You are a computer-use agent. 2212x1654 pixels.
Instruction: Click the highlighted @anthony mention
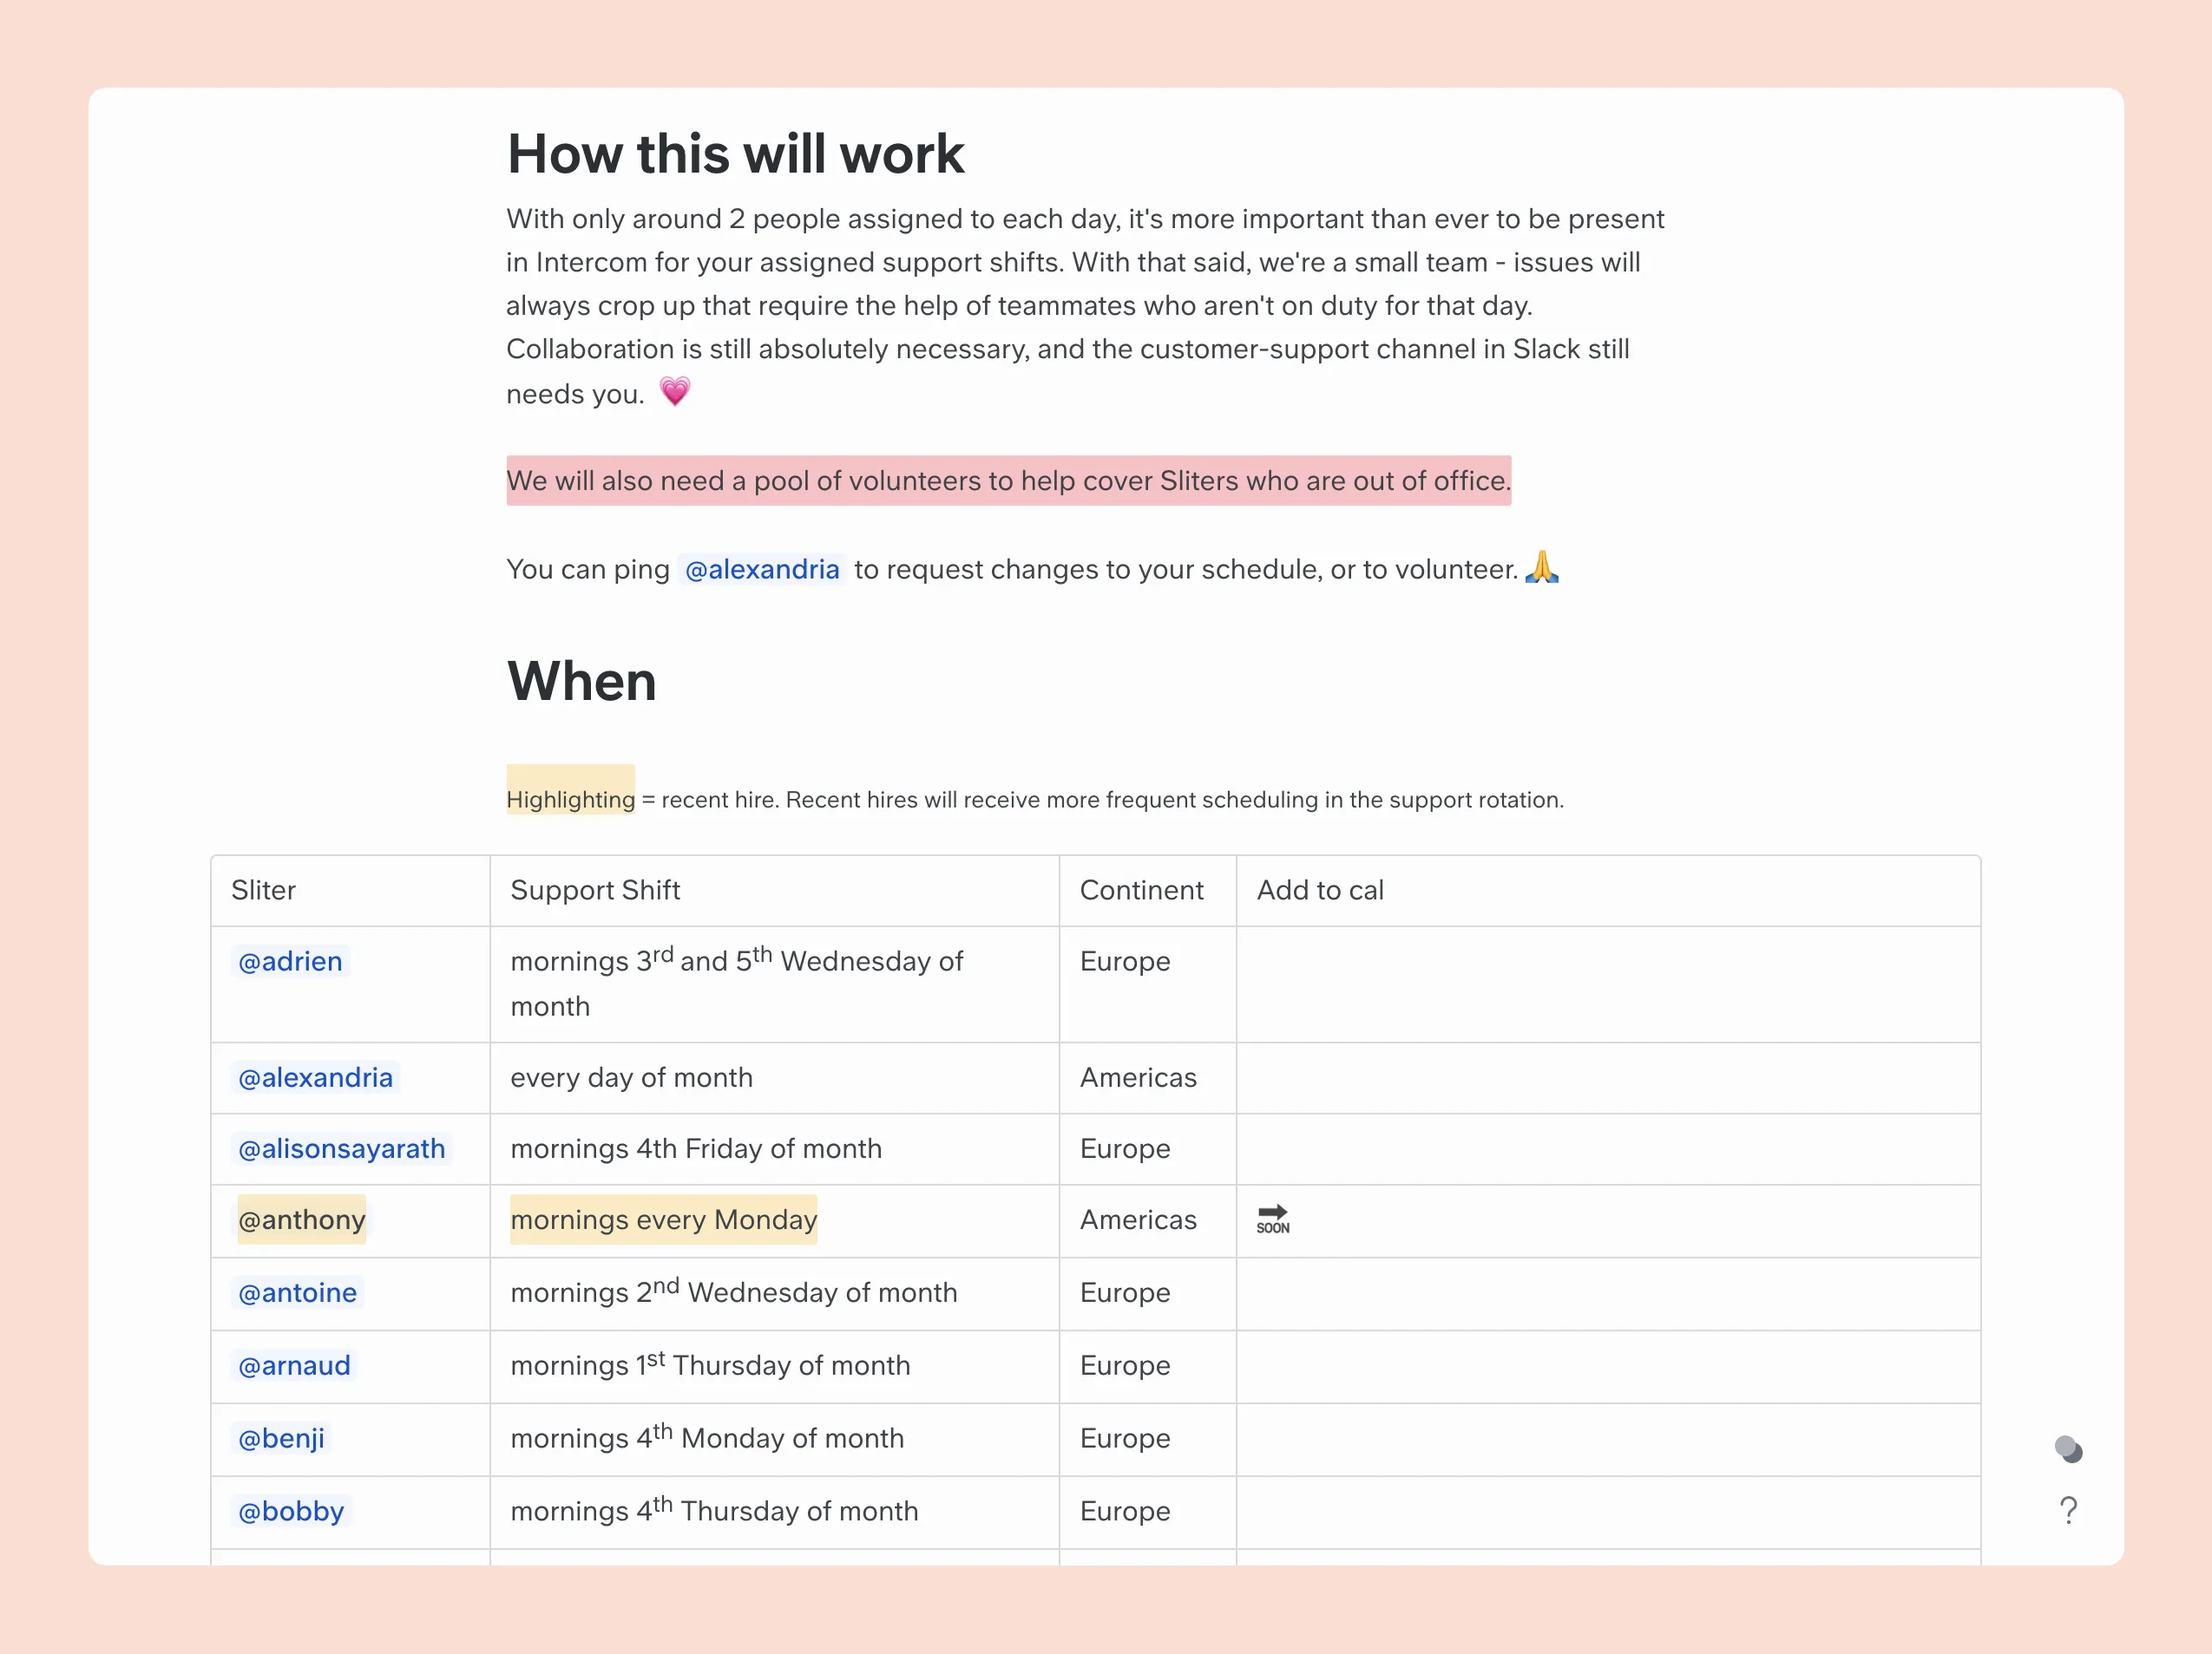[x=301, y=1219]
